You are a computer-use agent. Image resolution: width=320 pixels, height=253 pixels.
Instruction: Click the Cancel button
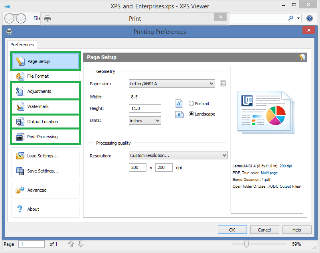[265, 230]
